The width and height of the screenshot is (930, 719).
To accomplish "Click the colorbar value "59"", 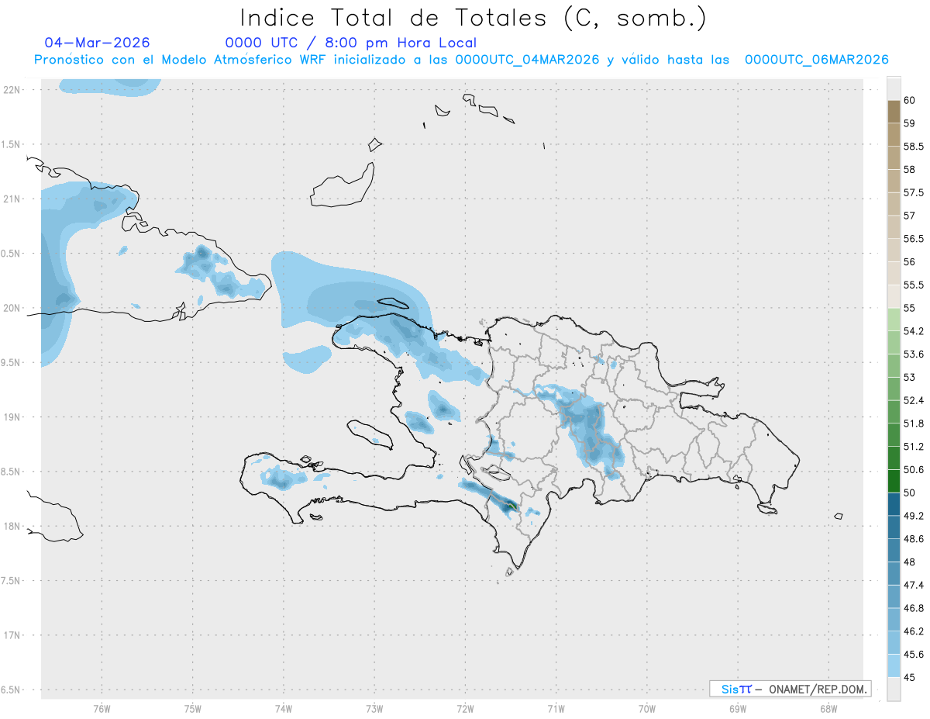I will tap(909, 123).
